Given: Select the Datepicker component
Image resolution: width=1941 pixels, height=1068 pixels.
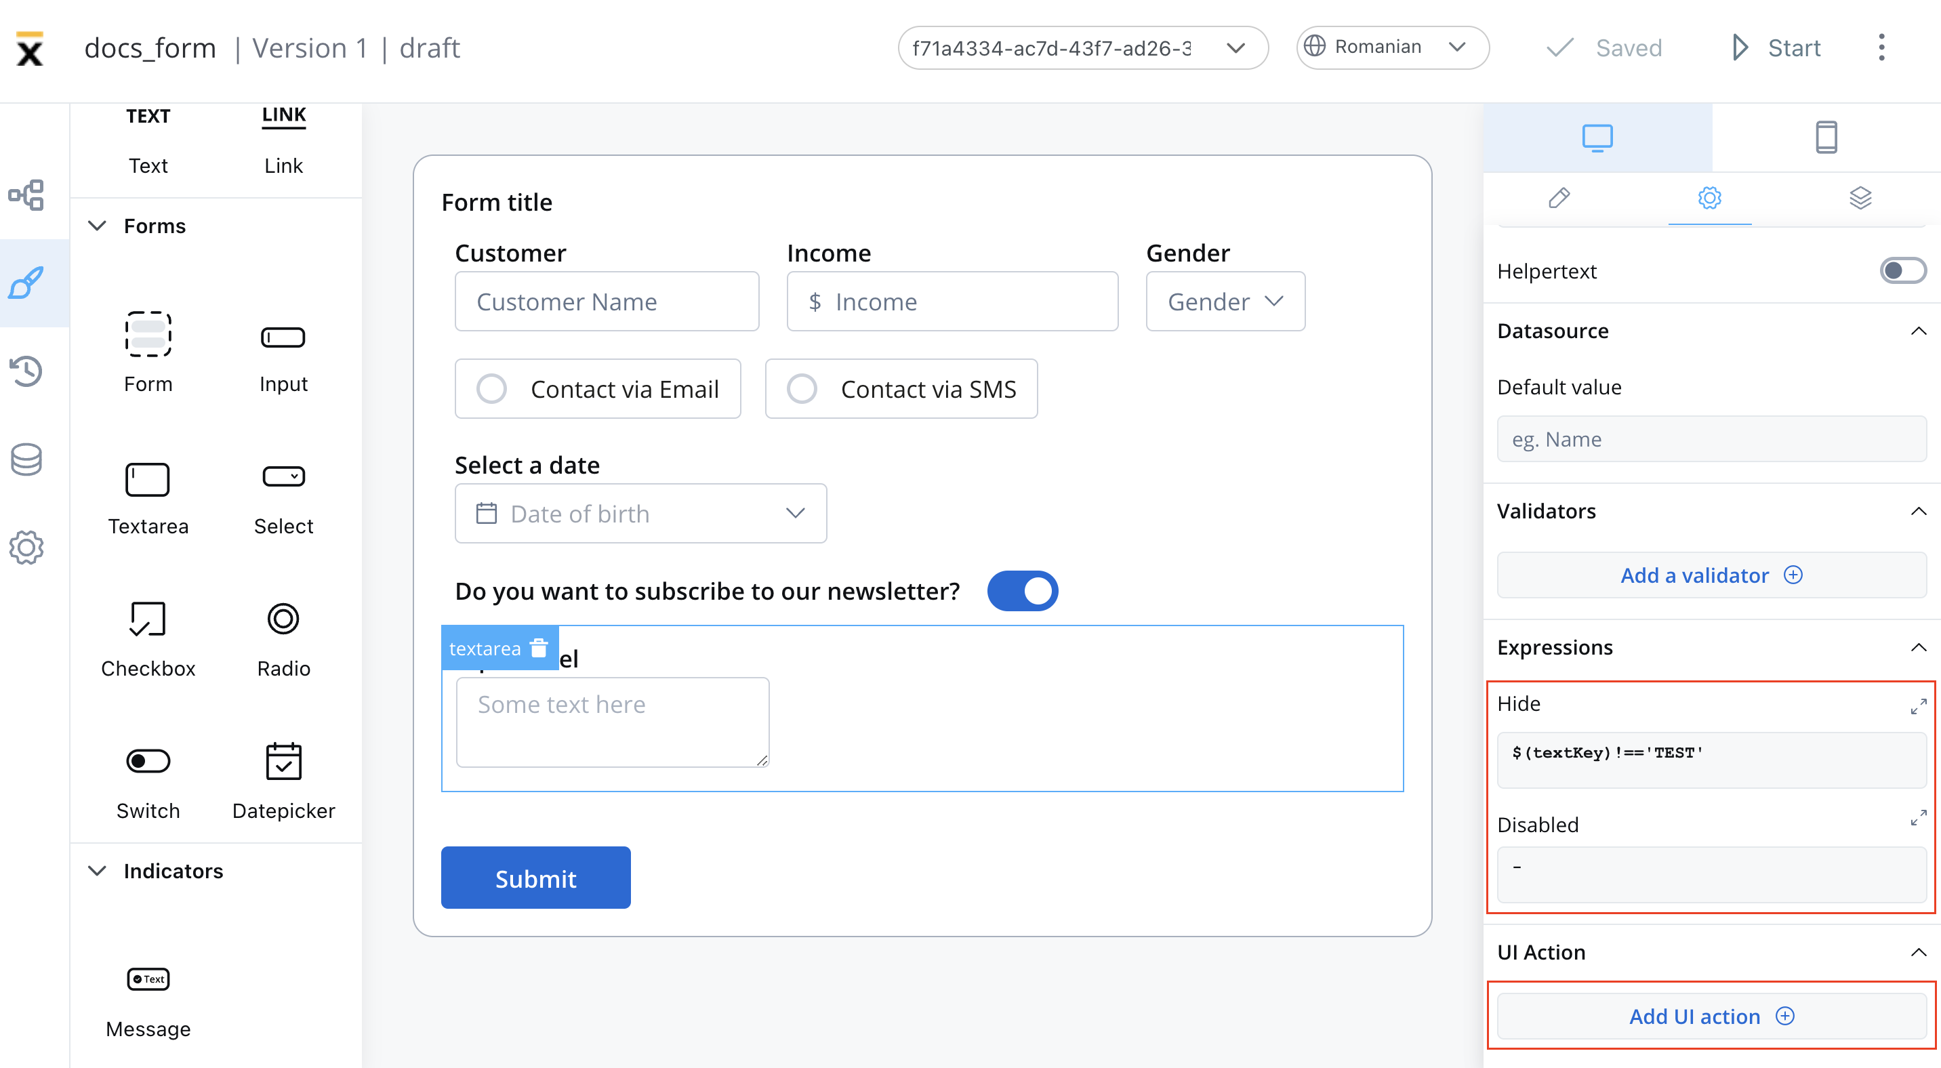Looking at the screenshot, I should (283, 782).
